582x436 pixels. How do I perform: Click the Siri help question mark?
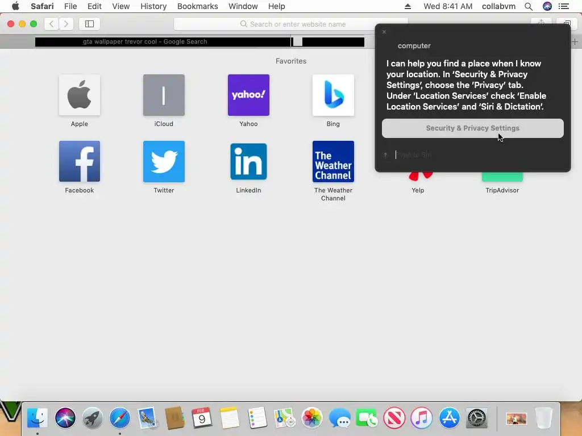(x=385, y=155)
